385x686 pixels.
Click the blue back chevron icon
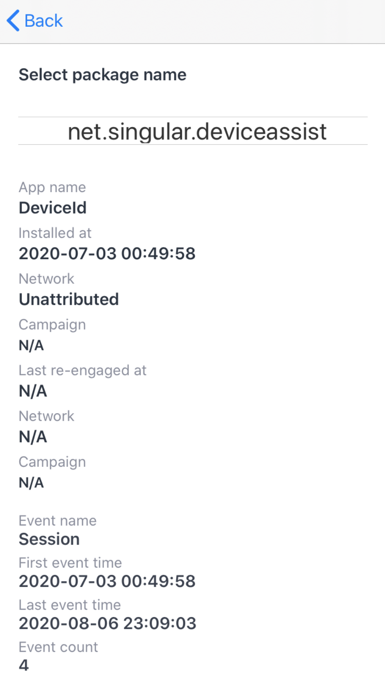tap(12, 21)
